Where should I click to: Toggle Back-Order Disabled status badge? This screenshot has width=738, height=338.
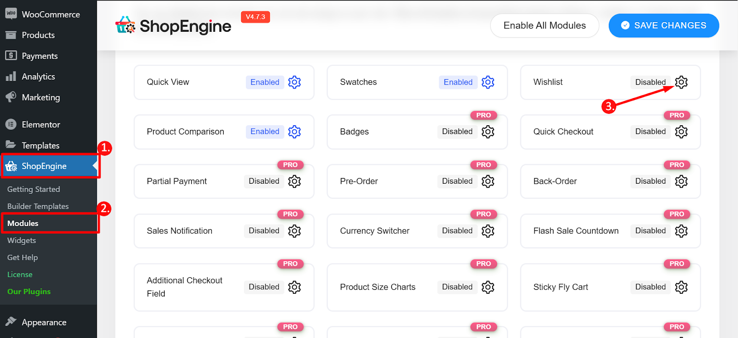coord(650,181)
